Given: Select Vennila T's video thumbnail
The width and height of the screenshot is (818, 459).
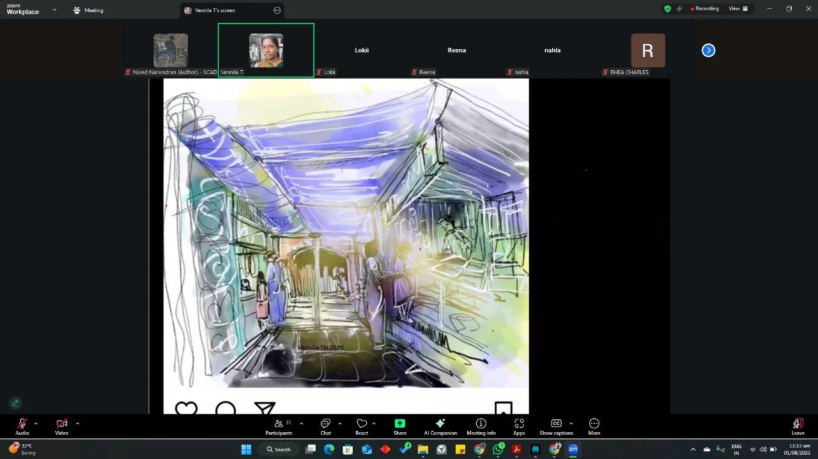Looking at the screenshot, I should [266, 50].
